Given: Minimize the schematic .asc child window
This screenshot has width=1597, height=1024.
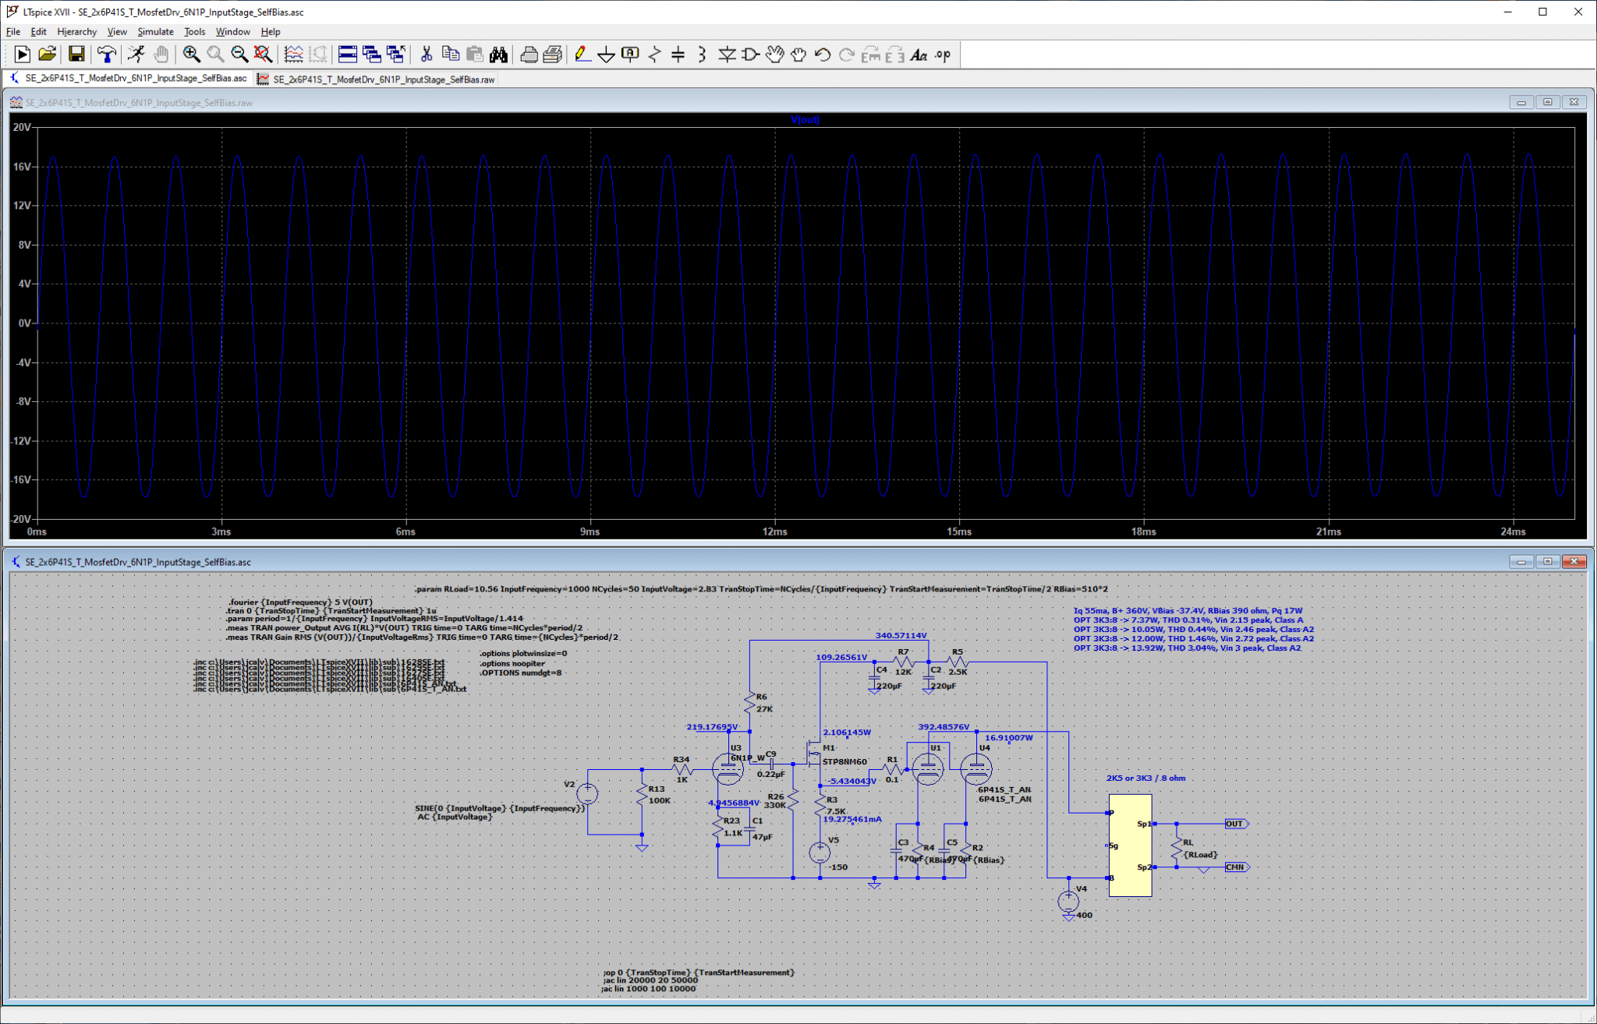Looking at the screenshot, I should click(1521, 561).
